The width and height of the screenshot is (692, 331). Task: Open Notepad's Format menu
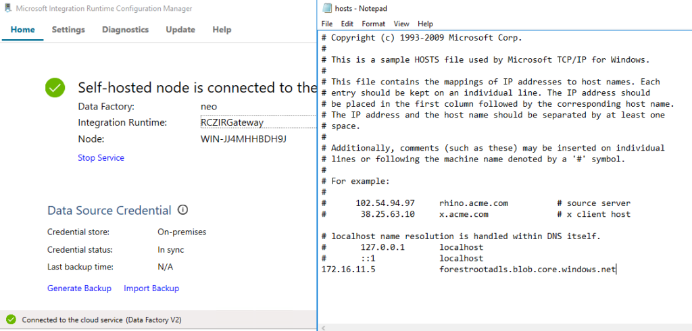373,24
